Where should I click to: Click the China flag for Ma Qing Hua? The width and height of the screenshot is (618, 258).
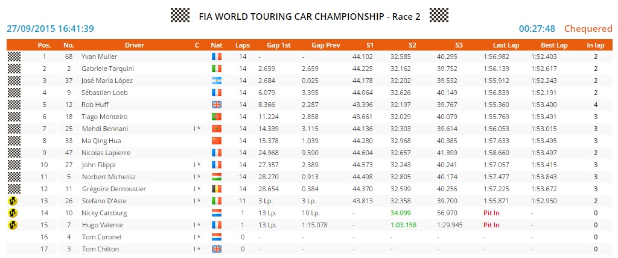(x=217, y=141)
